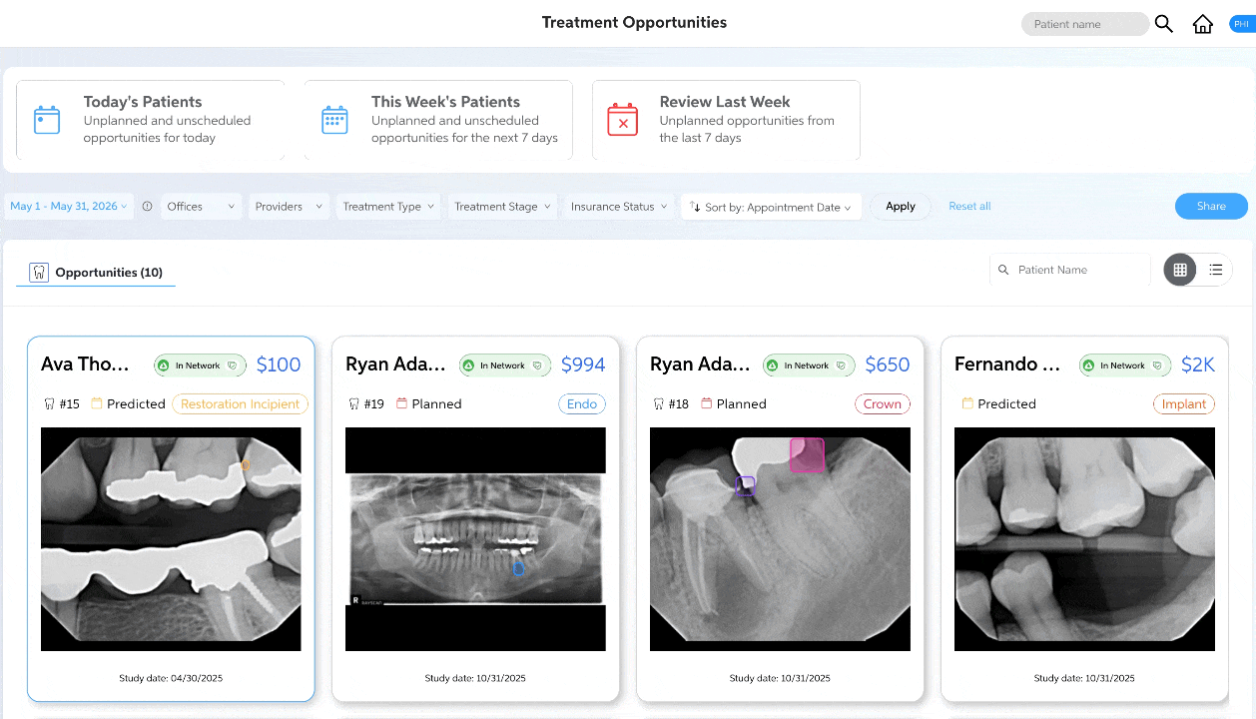This screenshot has width=1256, height=719.
Task: Click header Patient name search field
Action: (x=1084, y=24)
